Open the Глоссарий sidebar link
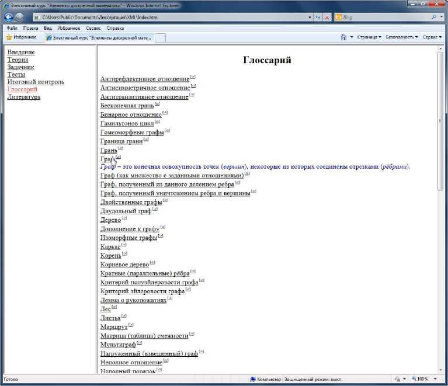The height and width of the screenshot is (386, 448). tap(22, 89)
